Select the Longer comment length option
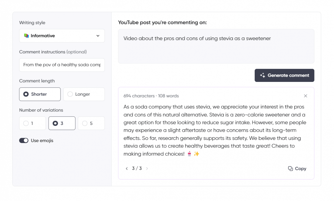The image size is (334, 201). 84,94
